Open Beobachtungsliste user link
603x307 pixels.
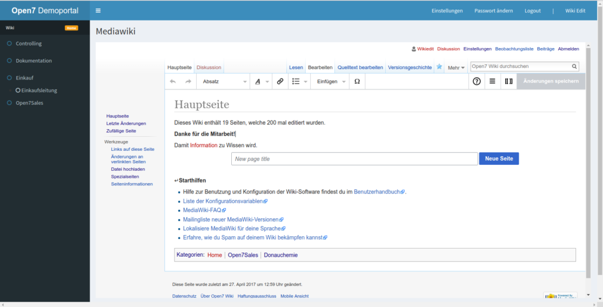click(514, 49)
